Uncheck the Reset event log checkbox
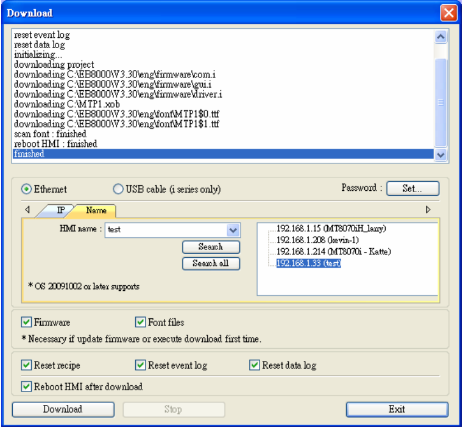This screenshot has height=428, width=463. (140, 365)
